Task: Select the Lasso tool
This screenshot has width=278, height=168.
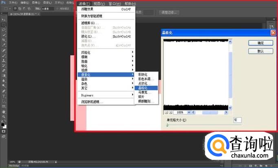Action: pyautogui.click(x=4, y=30)
